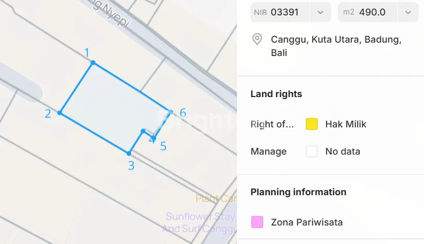Click the yellow Hak Milik color swatch
Screen dimensions: 424x244
[x=312, y=124]
